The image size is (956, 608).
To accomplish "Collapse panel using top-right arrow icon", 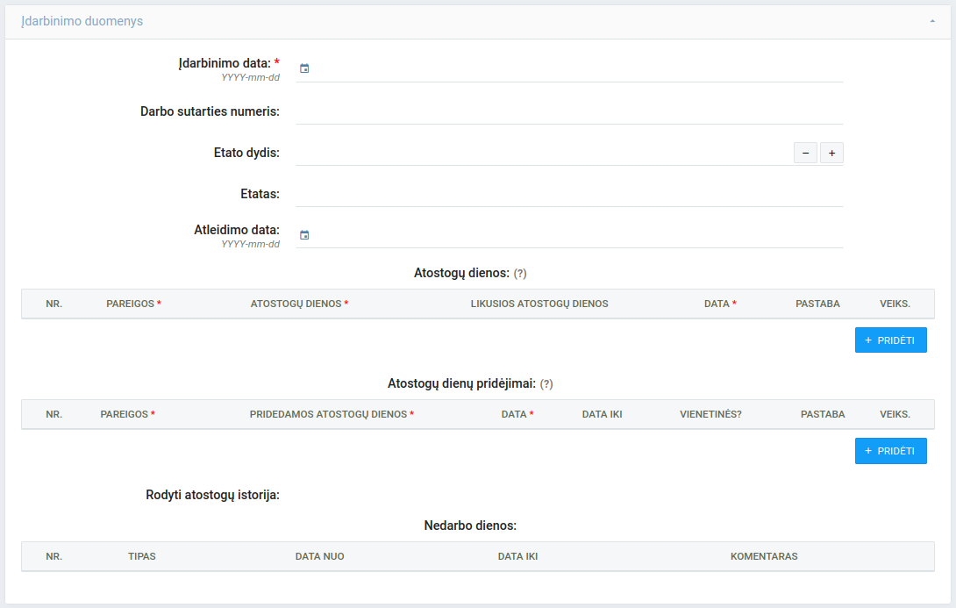I will (x=932, y=21).
